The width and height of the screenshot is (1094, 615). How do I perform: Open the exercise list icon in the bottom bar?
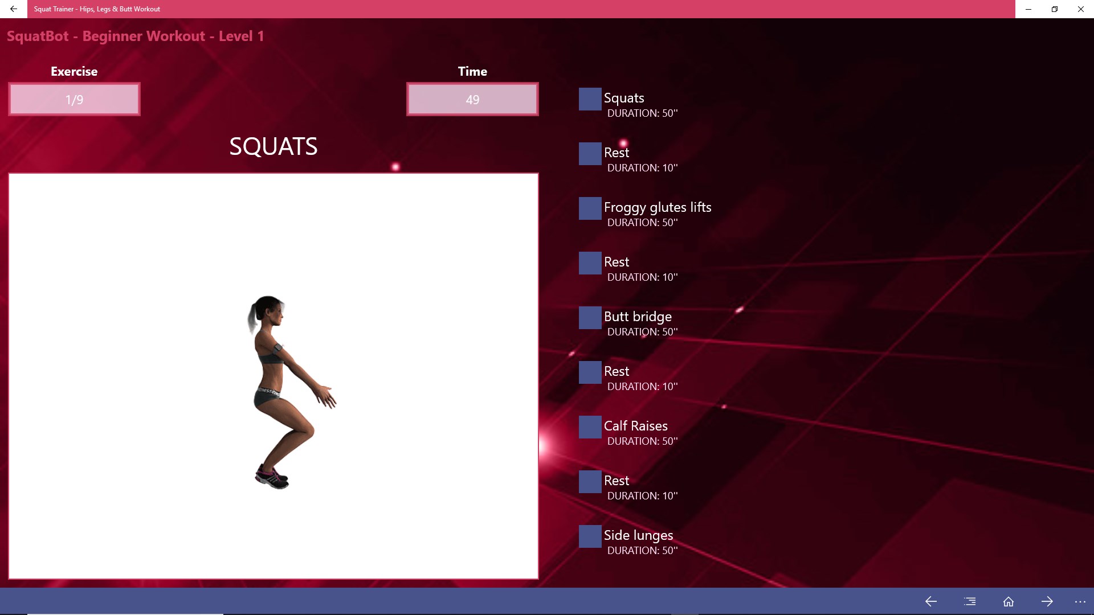coord(970,601)
